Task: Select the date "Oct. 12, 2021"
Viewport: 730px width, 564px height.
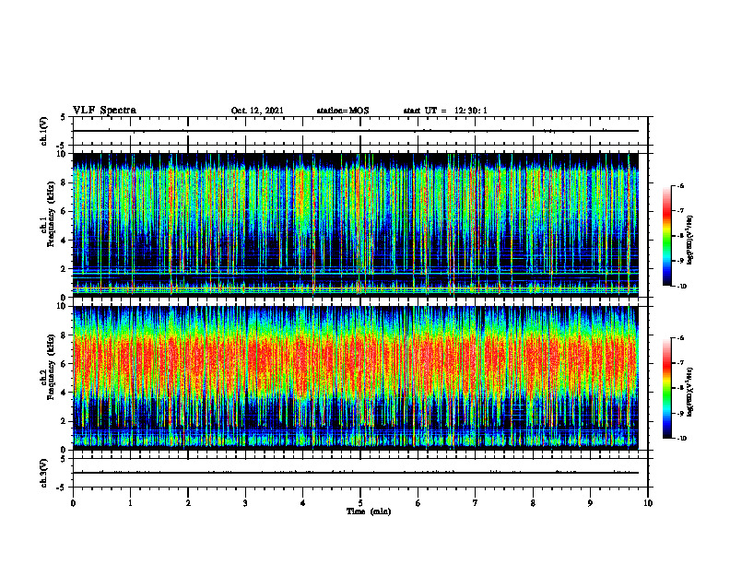Action: point(257,111)
